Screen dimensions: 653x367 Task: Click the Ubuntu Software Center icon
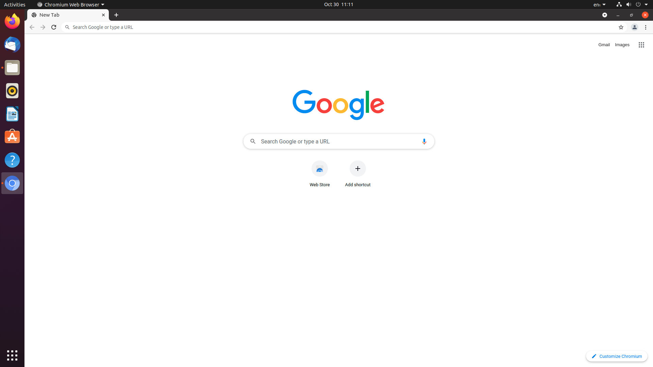12,137
